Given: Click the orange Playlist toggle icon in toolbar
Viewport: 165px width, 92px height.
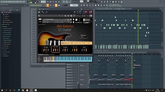Looking at the screenshot, I should point(48,5).
